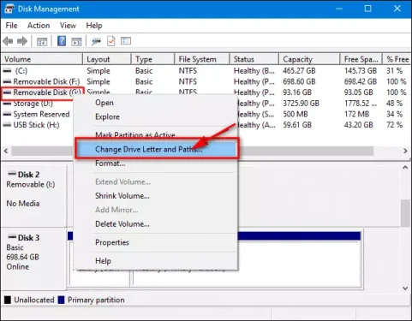Click the disk pane scroll-up arrow
Image resolution: width=412 pixels, height=321 pixels.
(x=405, y=168)
